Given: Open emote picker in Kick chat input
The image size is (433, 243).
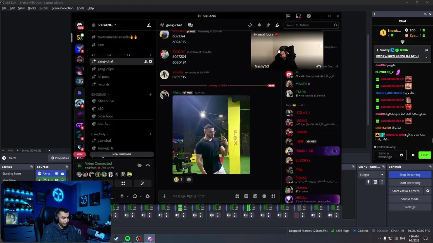Looking at the screenshot, I should click(x=402, y=155).
